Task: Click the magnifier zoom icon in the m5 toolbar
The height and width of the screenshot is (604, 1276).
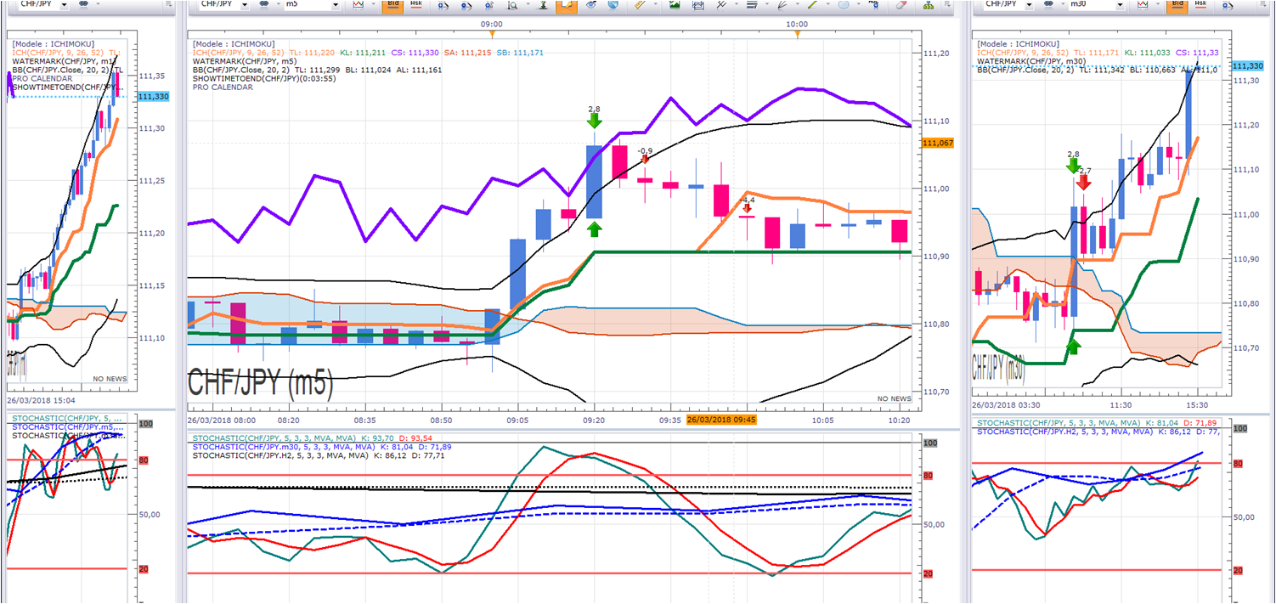Action: [x=512, y=5]
